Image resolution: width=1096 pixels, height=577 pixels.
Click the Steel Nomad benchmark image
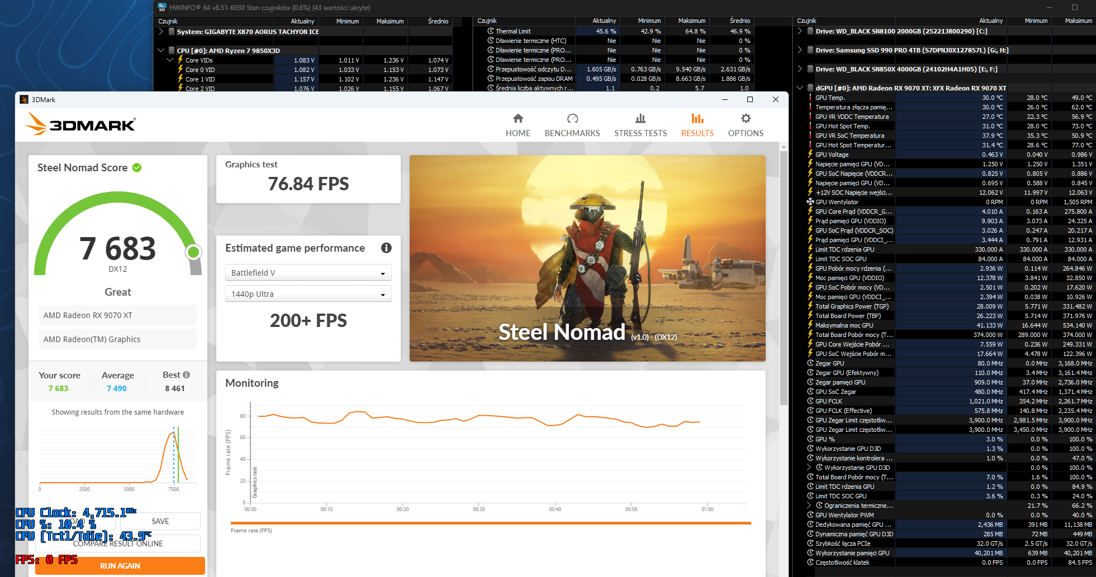coord(587,258)
